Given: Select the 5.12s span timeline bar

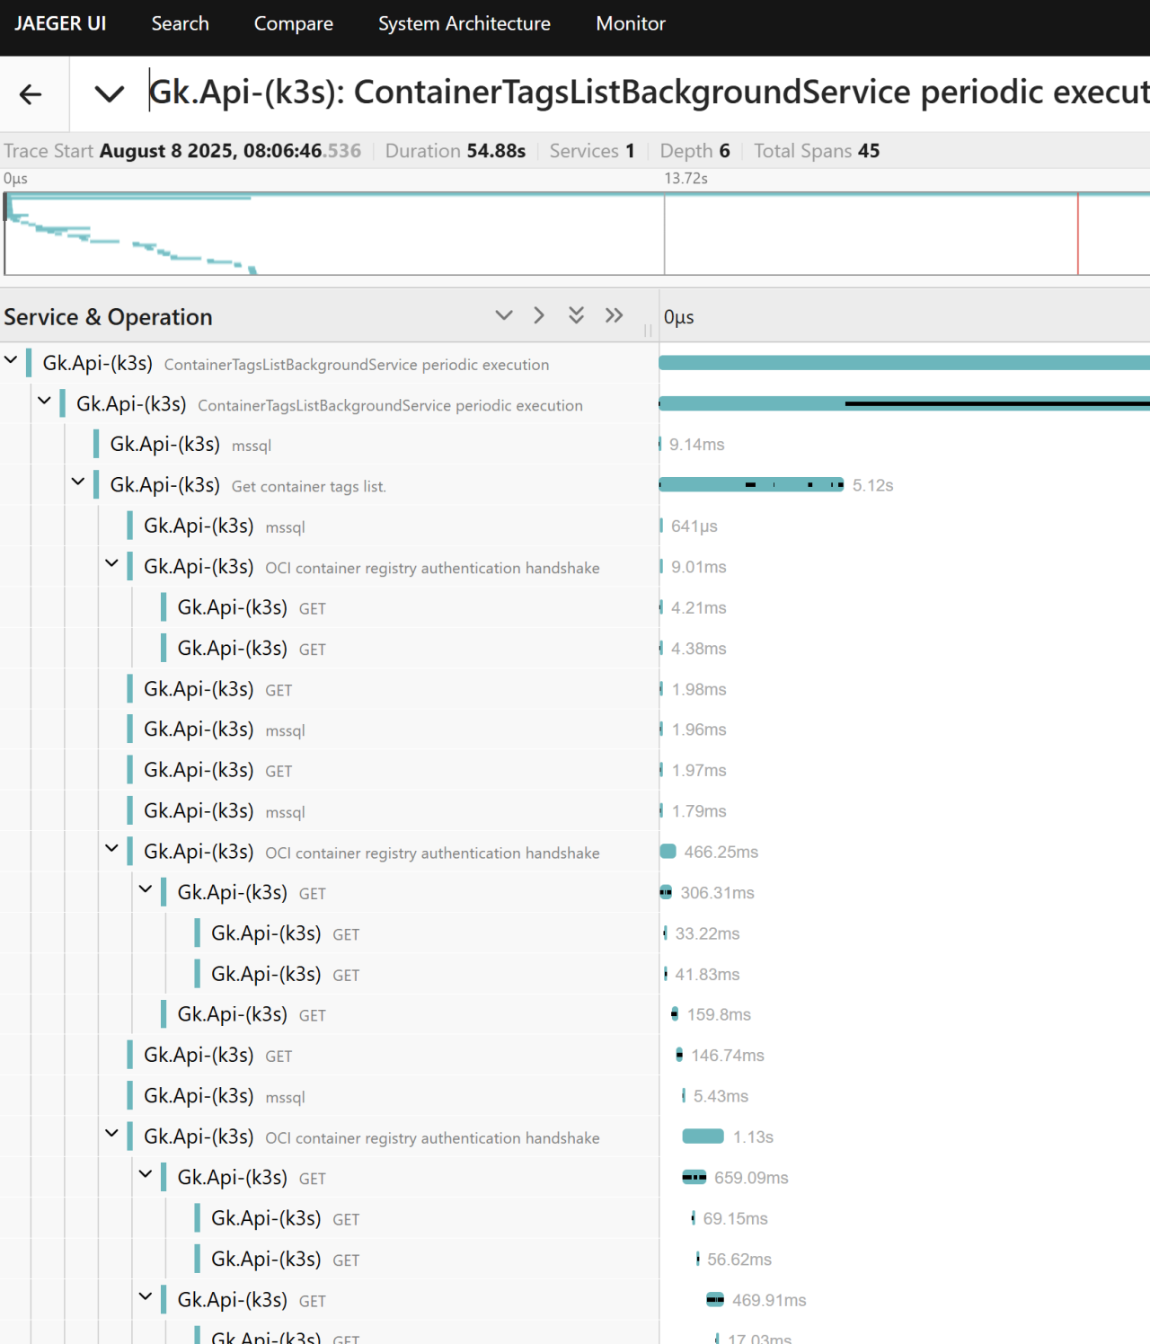Looking at the screenshot, I should pos(751,485).
